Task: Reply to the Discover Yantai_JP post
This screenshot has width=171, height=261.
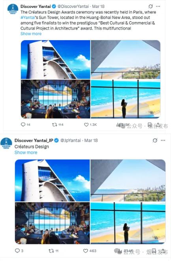Action: click(17, 250)
